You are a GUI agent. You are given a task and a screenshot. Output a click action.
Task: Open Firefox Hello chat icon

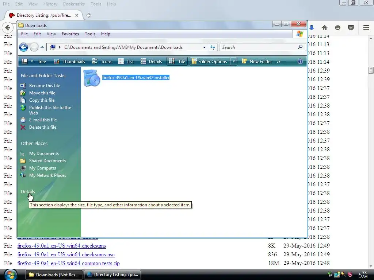337,28
